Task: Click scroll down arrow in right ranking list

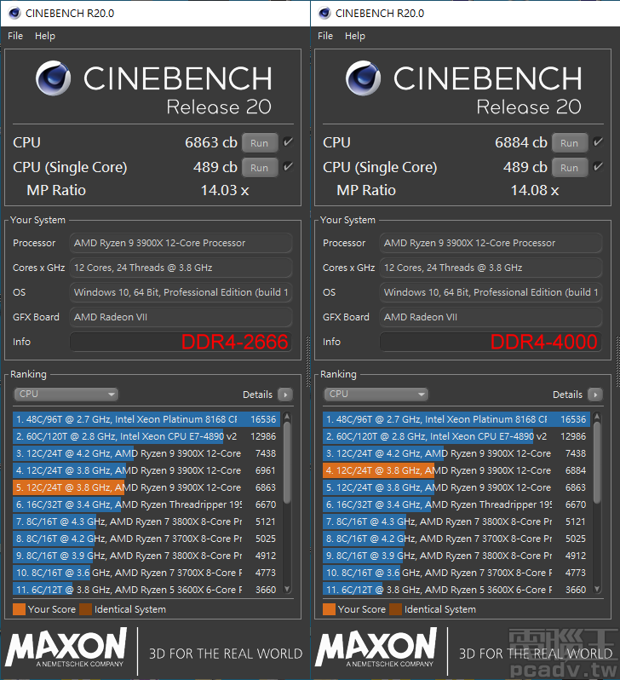Action: coord(597,589)
